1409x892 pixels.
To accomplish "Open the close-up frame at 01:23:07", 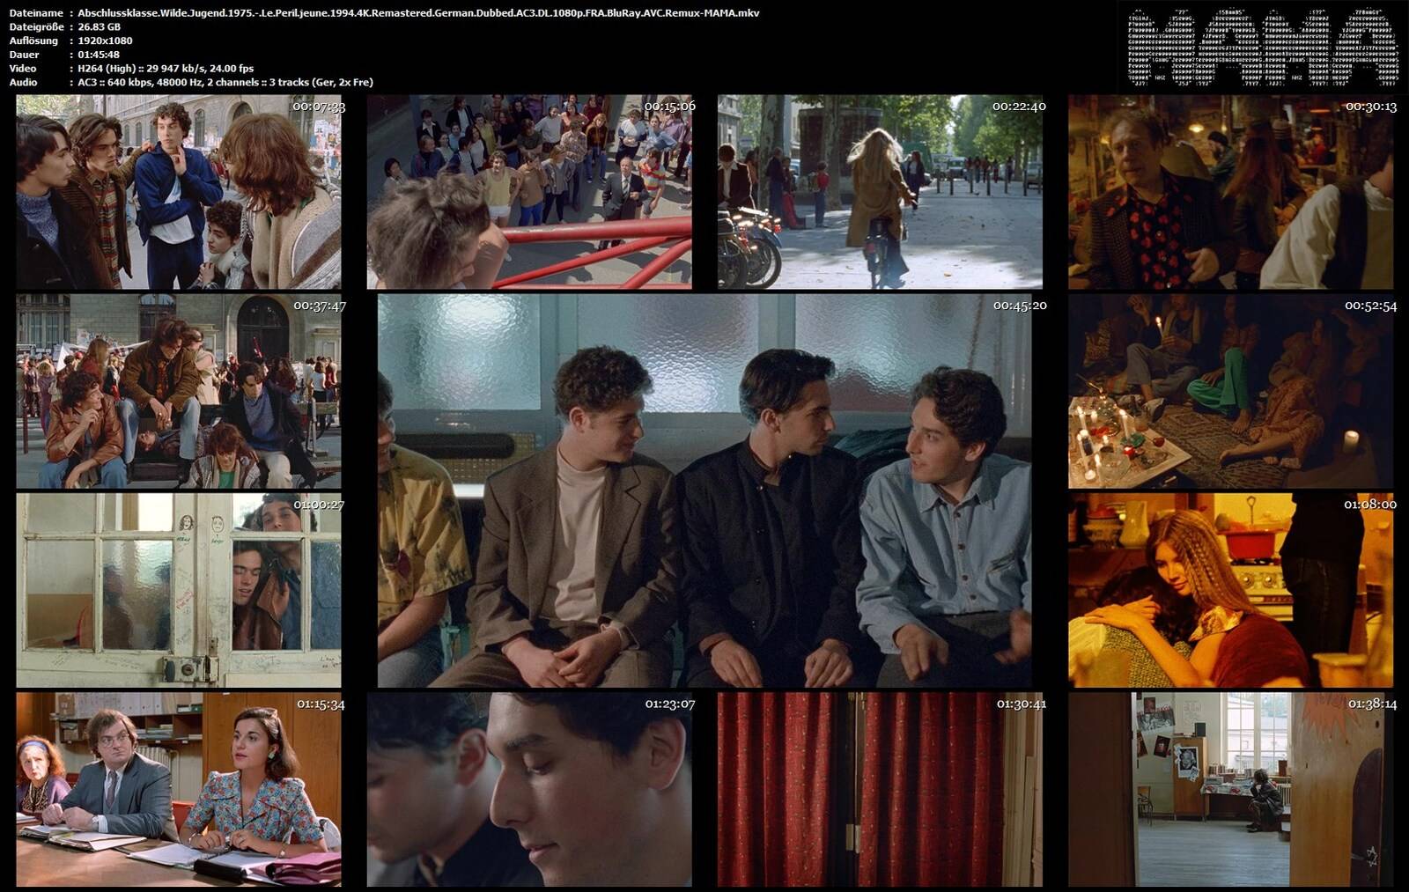I will pos(529,789).
